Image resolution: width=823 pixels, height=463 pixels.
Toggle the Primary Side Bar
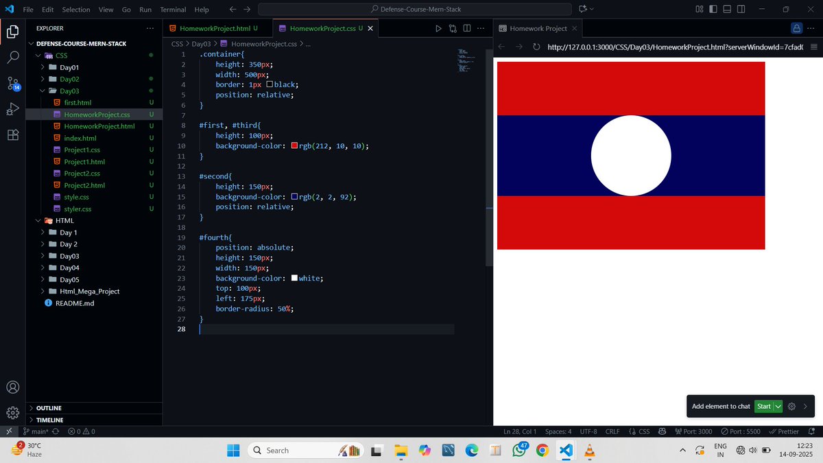713,10
